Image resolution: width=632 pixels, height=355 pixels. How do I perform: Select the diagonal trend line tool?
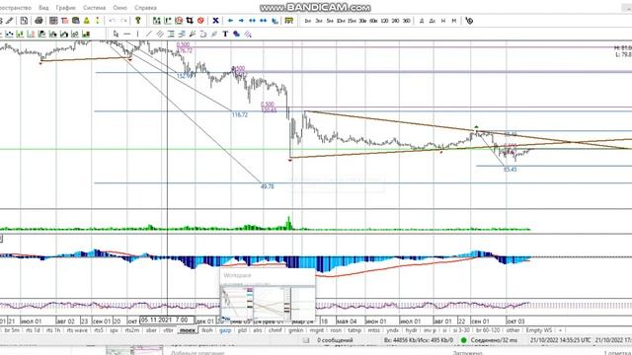(x=149, y=35)
